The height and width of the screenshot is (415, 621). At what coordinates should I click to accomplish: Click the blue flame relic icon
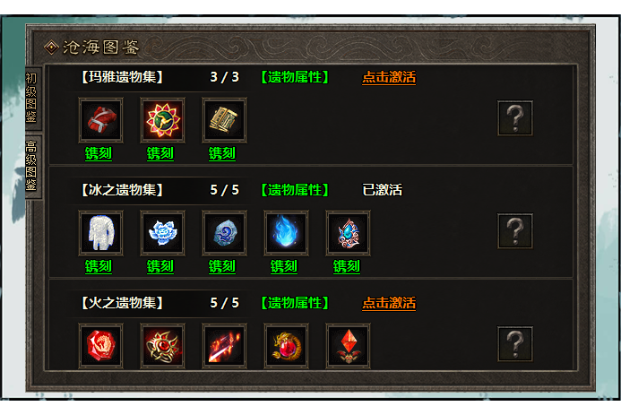click(x=286, y=233)
